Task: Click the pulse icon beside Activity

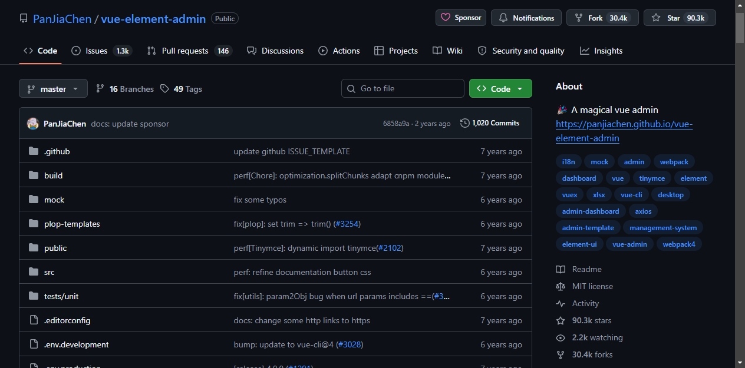Action: tap(561, 303)
